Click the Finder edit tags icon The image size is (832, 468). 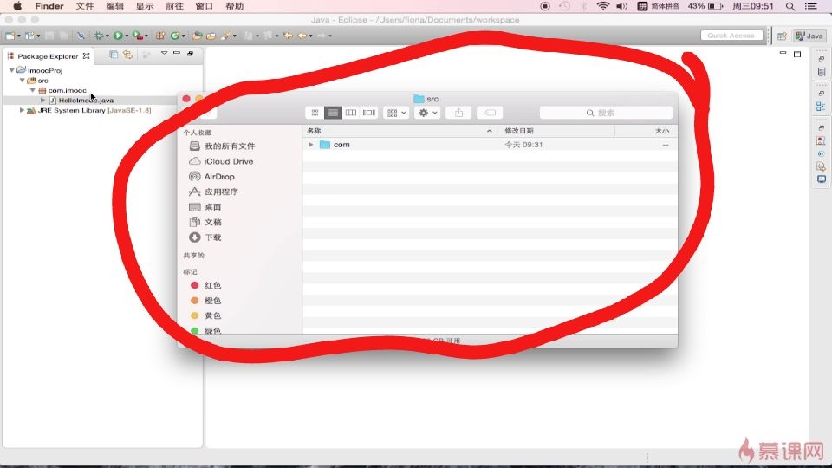click(490, 113)
